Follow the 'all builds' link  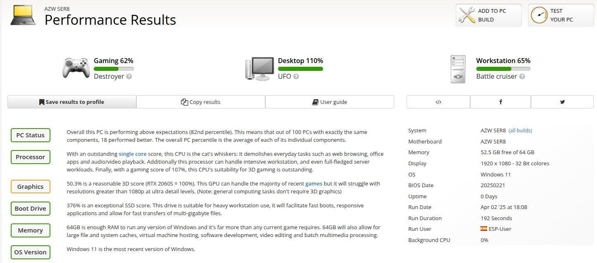[520, 131]
